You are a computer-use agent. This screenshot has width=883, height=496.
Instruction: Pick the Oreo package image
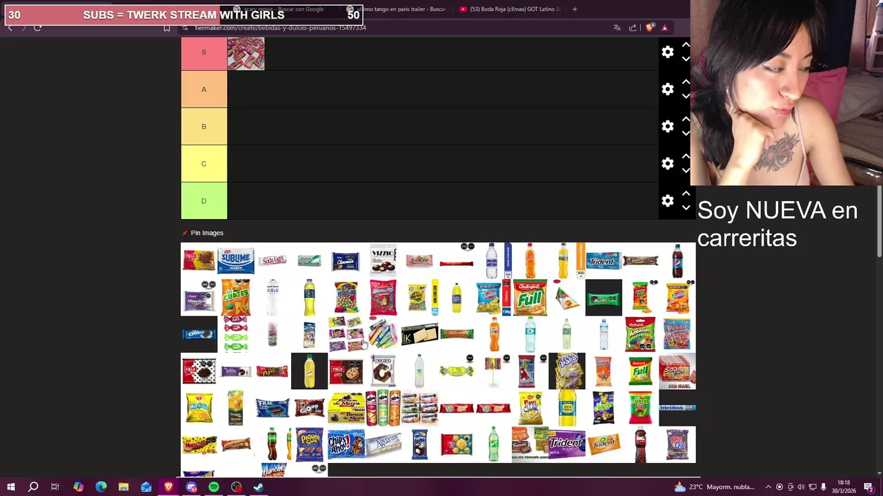[x=199, y=334]
